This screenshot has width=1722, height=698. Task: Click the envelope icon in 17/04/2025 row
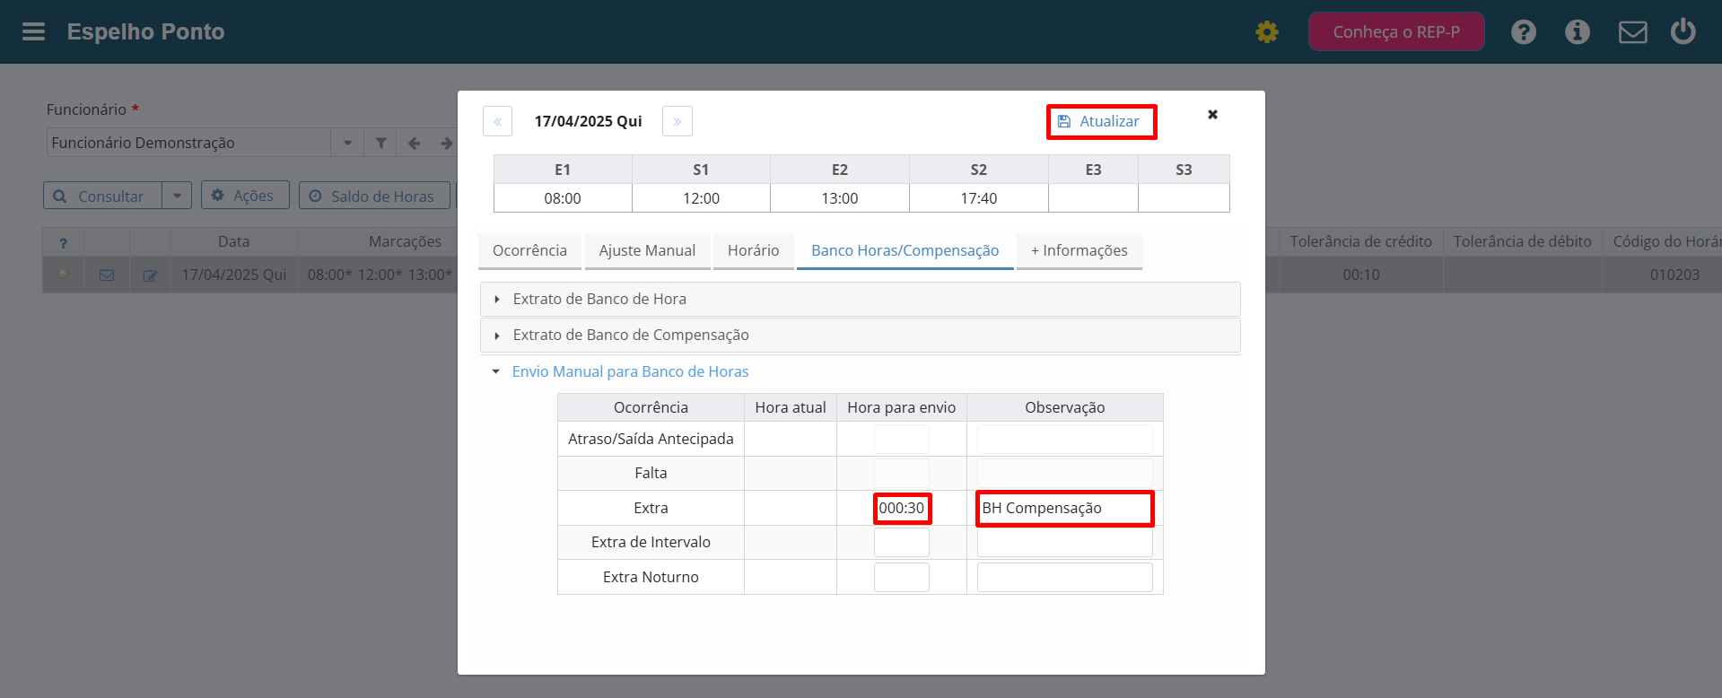[107, 275]
